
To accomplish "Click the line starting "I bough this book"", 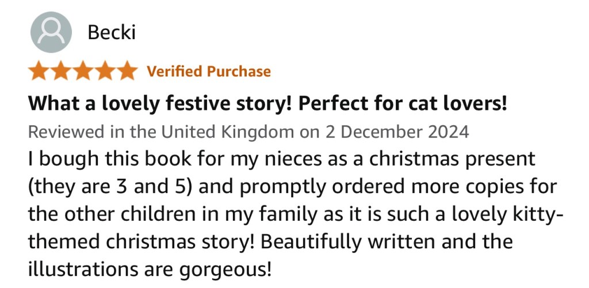I will coord(282,158).
